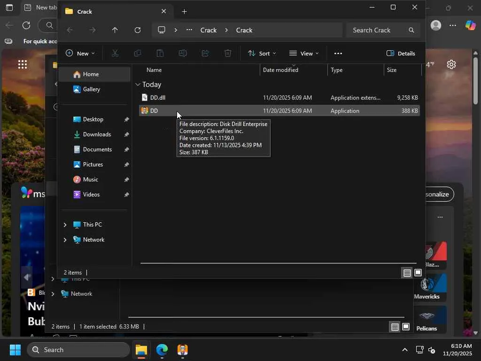The width and height of the screenshot is (481, 361).
Task: Open Edge page settings gear
Action: 451,64
